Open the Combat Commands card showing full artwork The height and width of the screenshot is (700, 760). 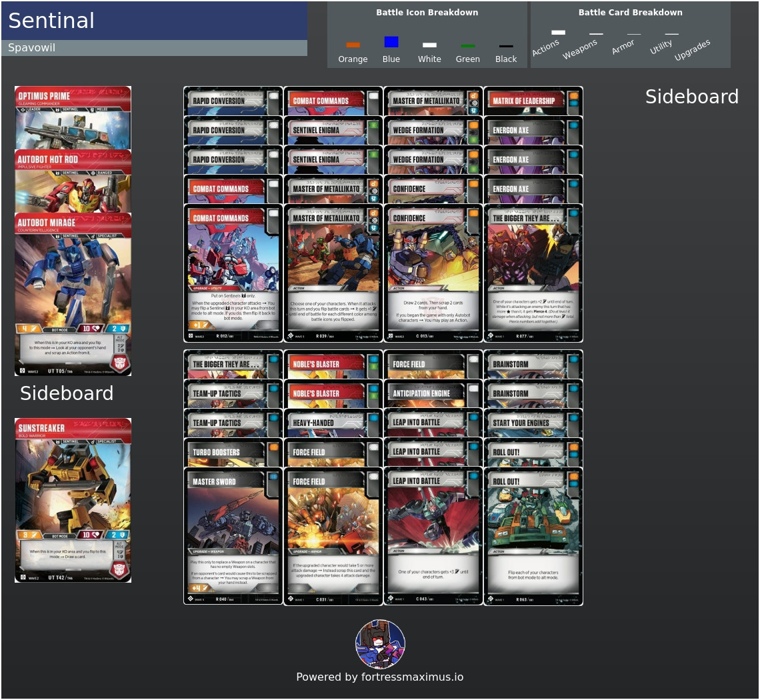click(x=233, y=273)
